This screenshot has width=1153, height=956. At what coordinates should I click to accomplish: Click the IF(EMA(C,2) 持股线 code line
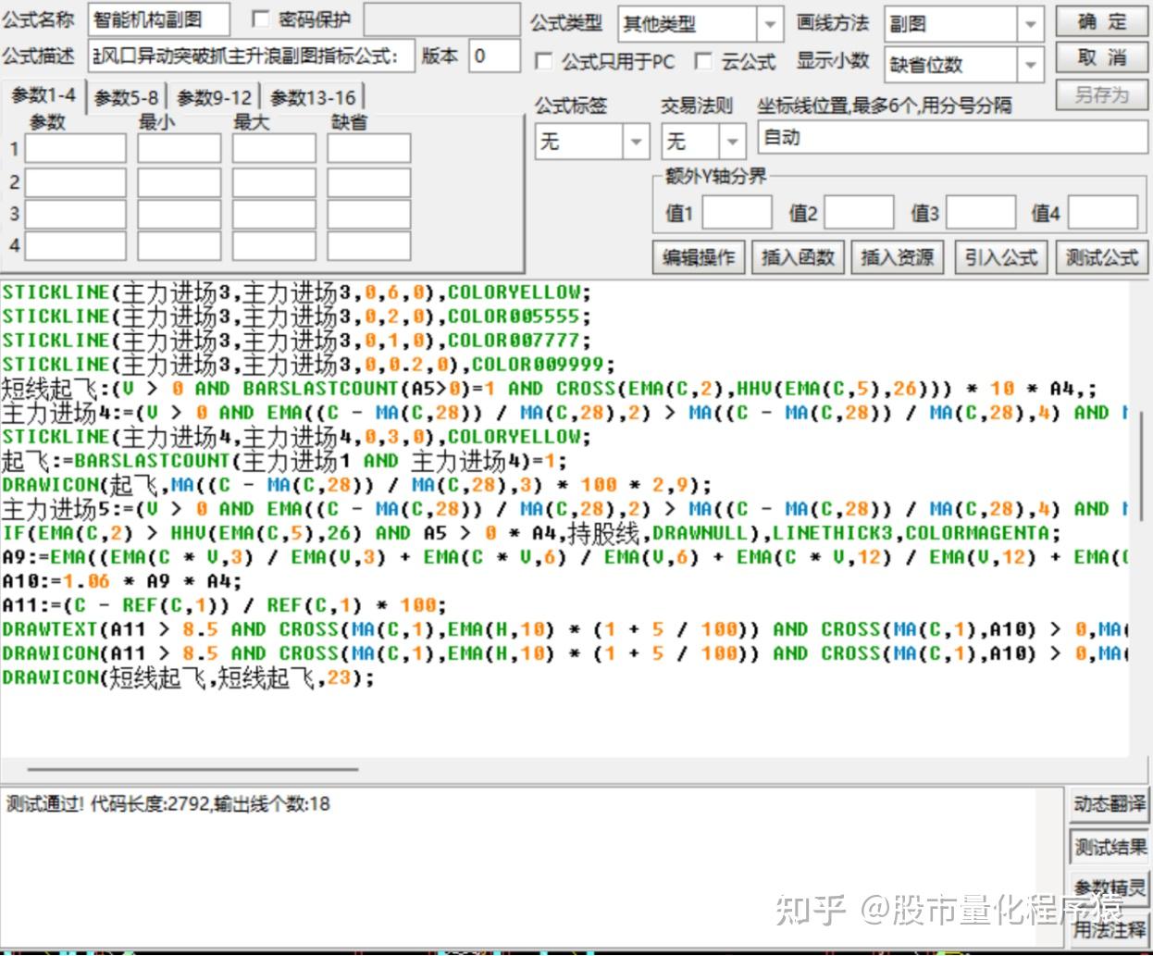531,533
